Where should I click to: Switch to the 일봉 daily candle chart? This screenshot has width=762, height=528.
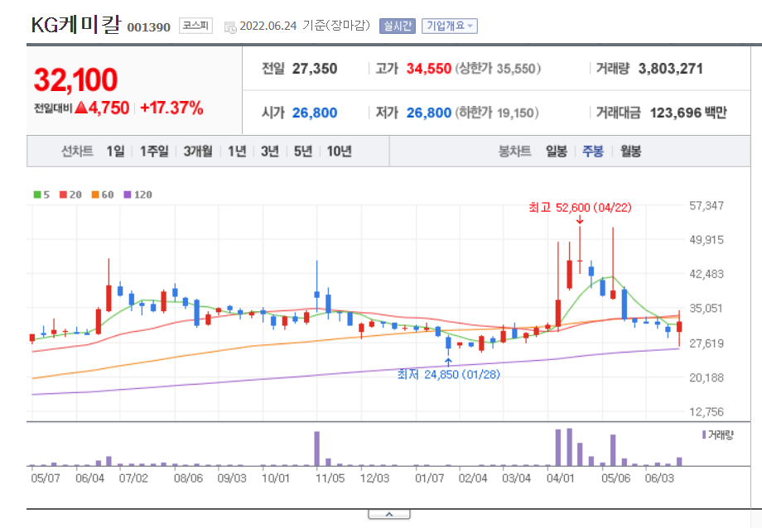pos(557,151)
